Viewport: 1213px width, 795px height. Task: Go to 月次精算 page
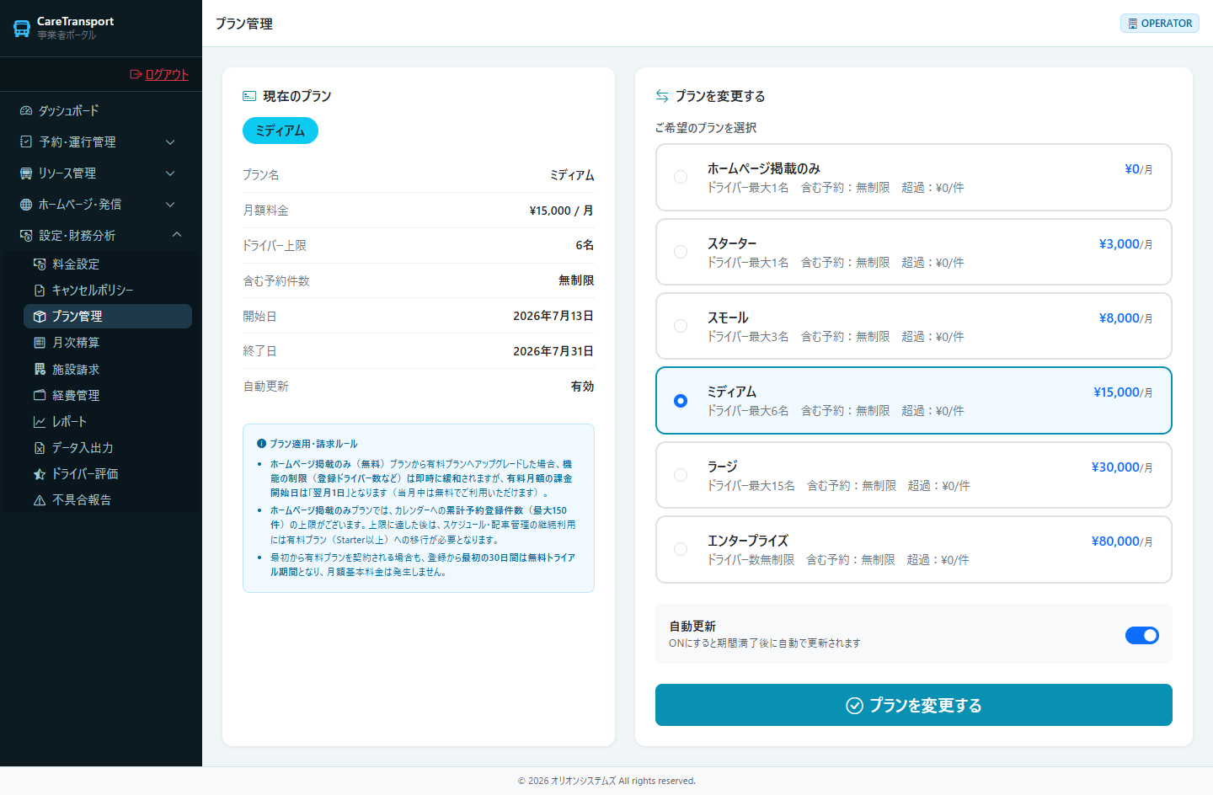pyautogui.click(x=108, y=342)
